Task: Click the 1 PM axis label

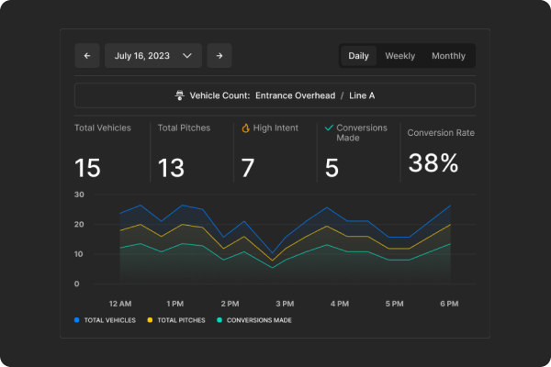Action: (x=175, y=304)
